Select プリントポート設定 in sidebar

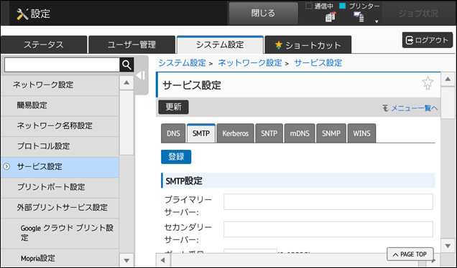60,188
